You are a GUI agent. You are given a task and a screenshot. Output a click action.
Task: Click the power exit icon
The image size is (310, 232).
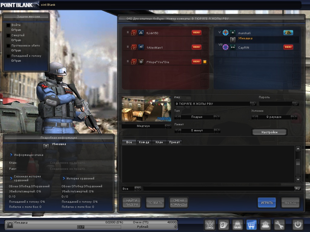(x=297, y=225)
